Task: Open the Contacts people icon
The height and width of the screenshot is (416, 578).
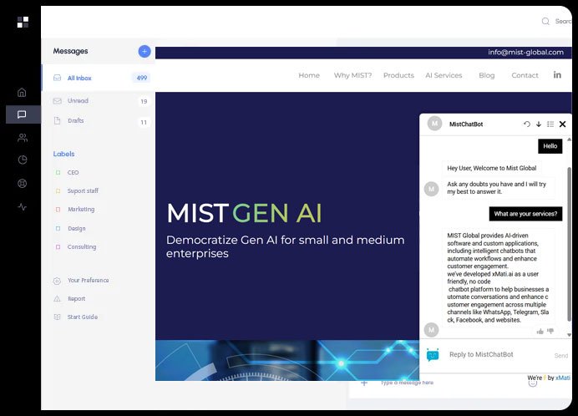Action: [x=22, y=138]
